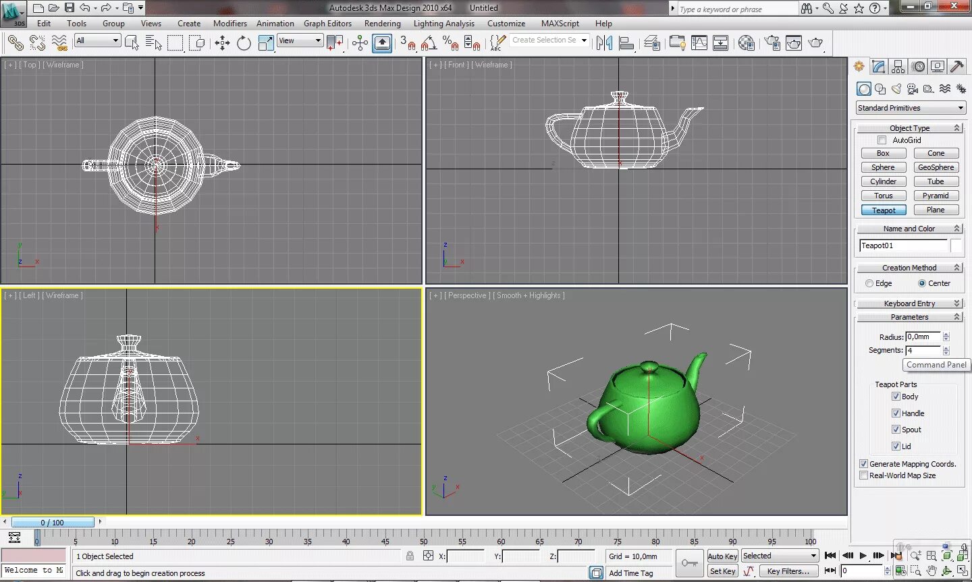Toggle the Window/Crossing selection icon
This screenshot has height=582, width=972.
point(197,43)
